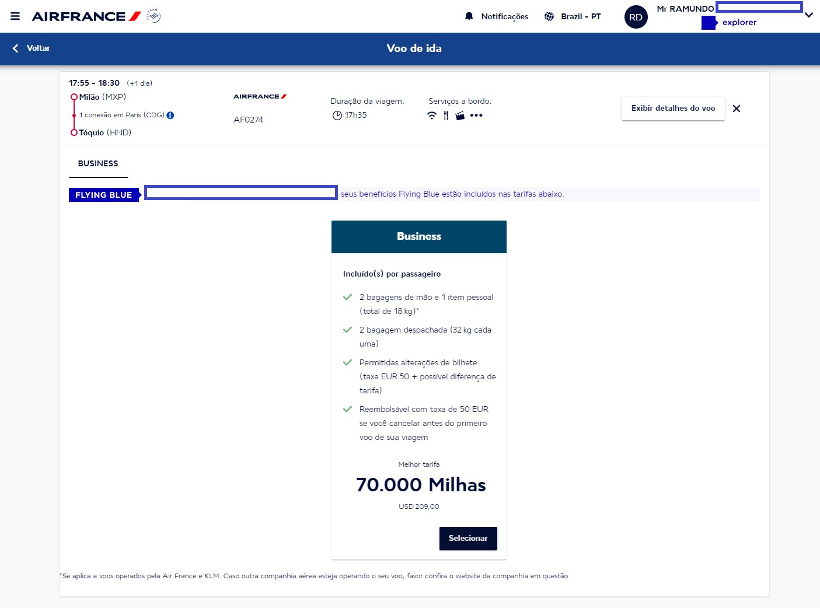The image size is (820, 608).
Task: Click the Permitidas alterações de bilhete line
Action: click(x=428, y=376)
